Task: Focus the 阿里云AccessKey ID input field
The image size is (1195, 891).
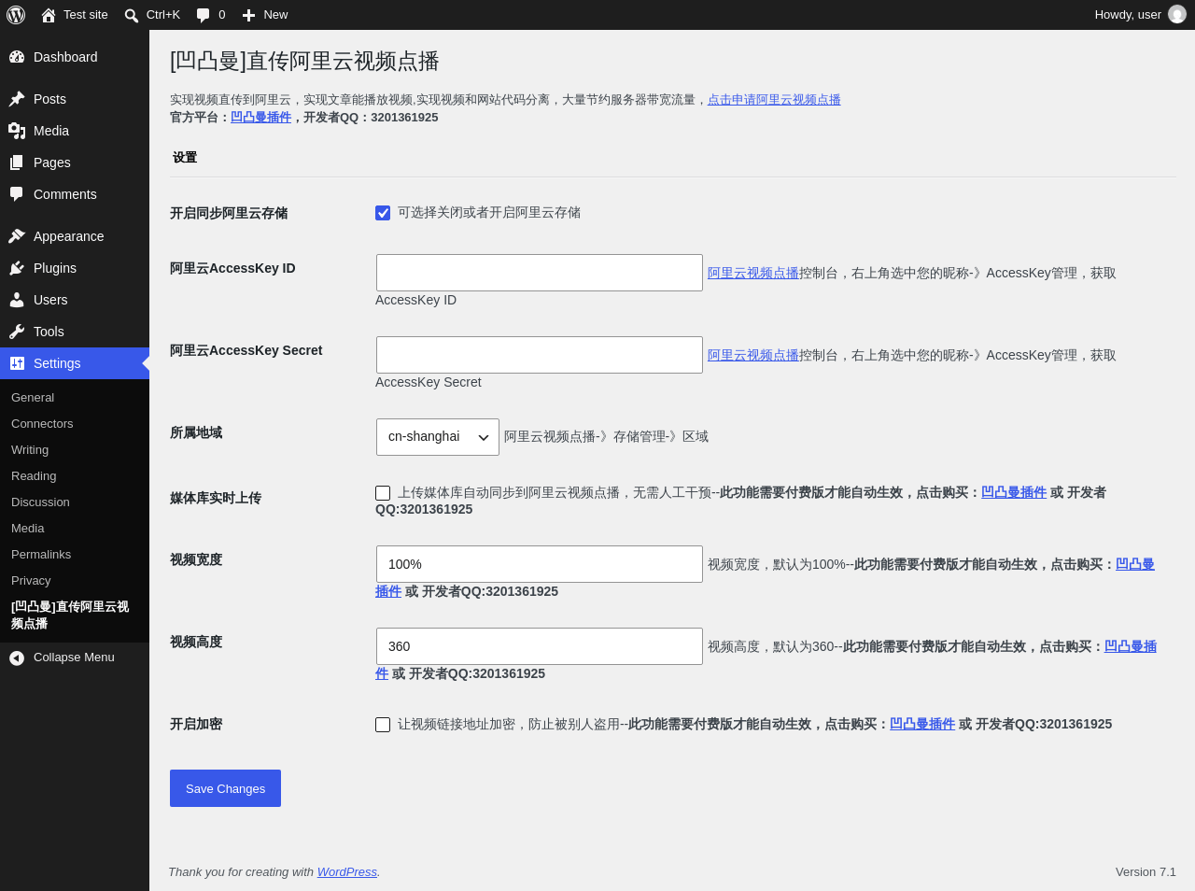Action: 540,273
